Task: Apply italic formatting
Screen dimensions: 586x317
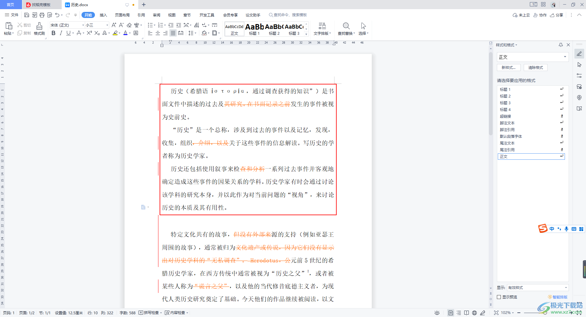Action: click(61, 33)
